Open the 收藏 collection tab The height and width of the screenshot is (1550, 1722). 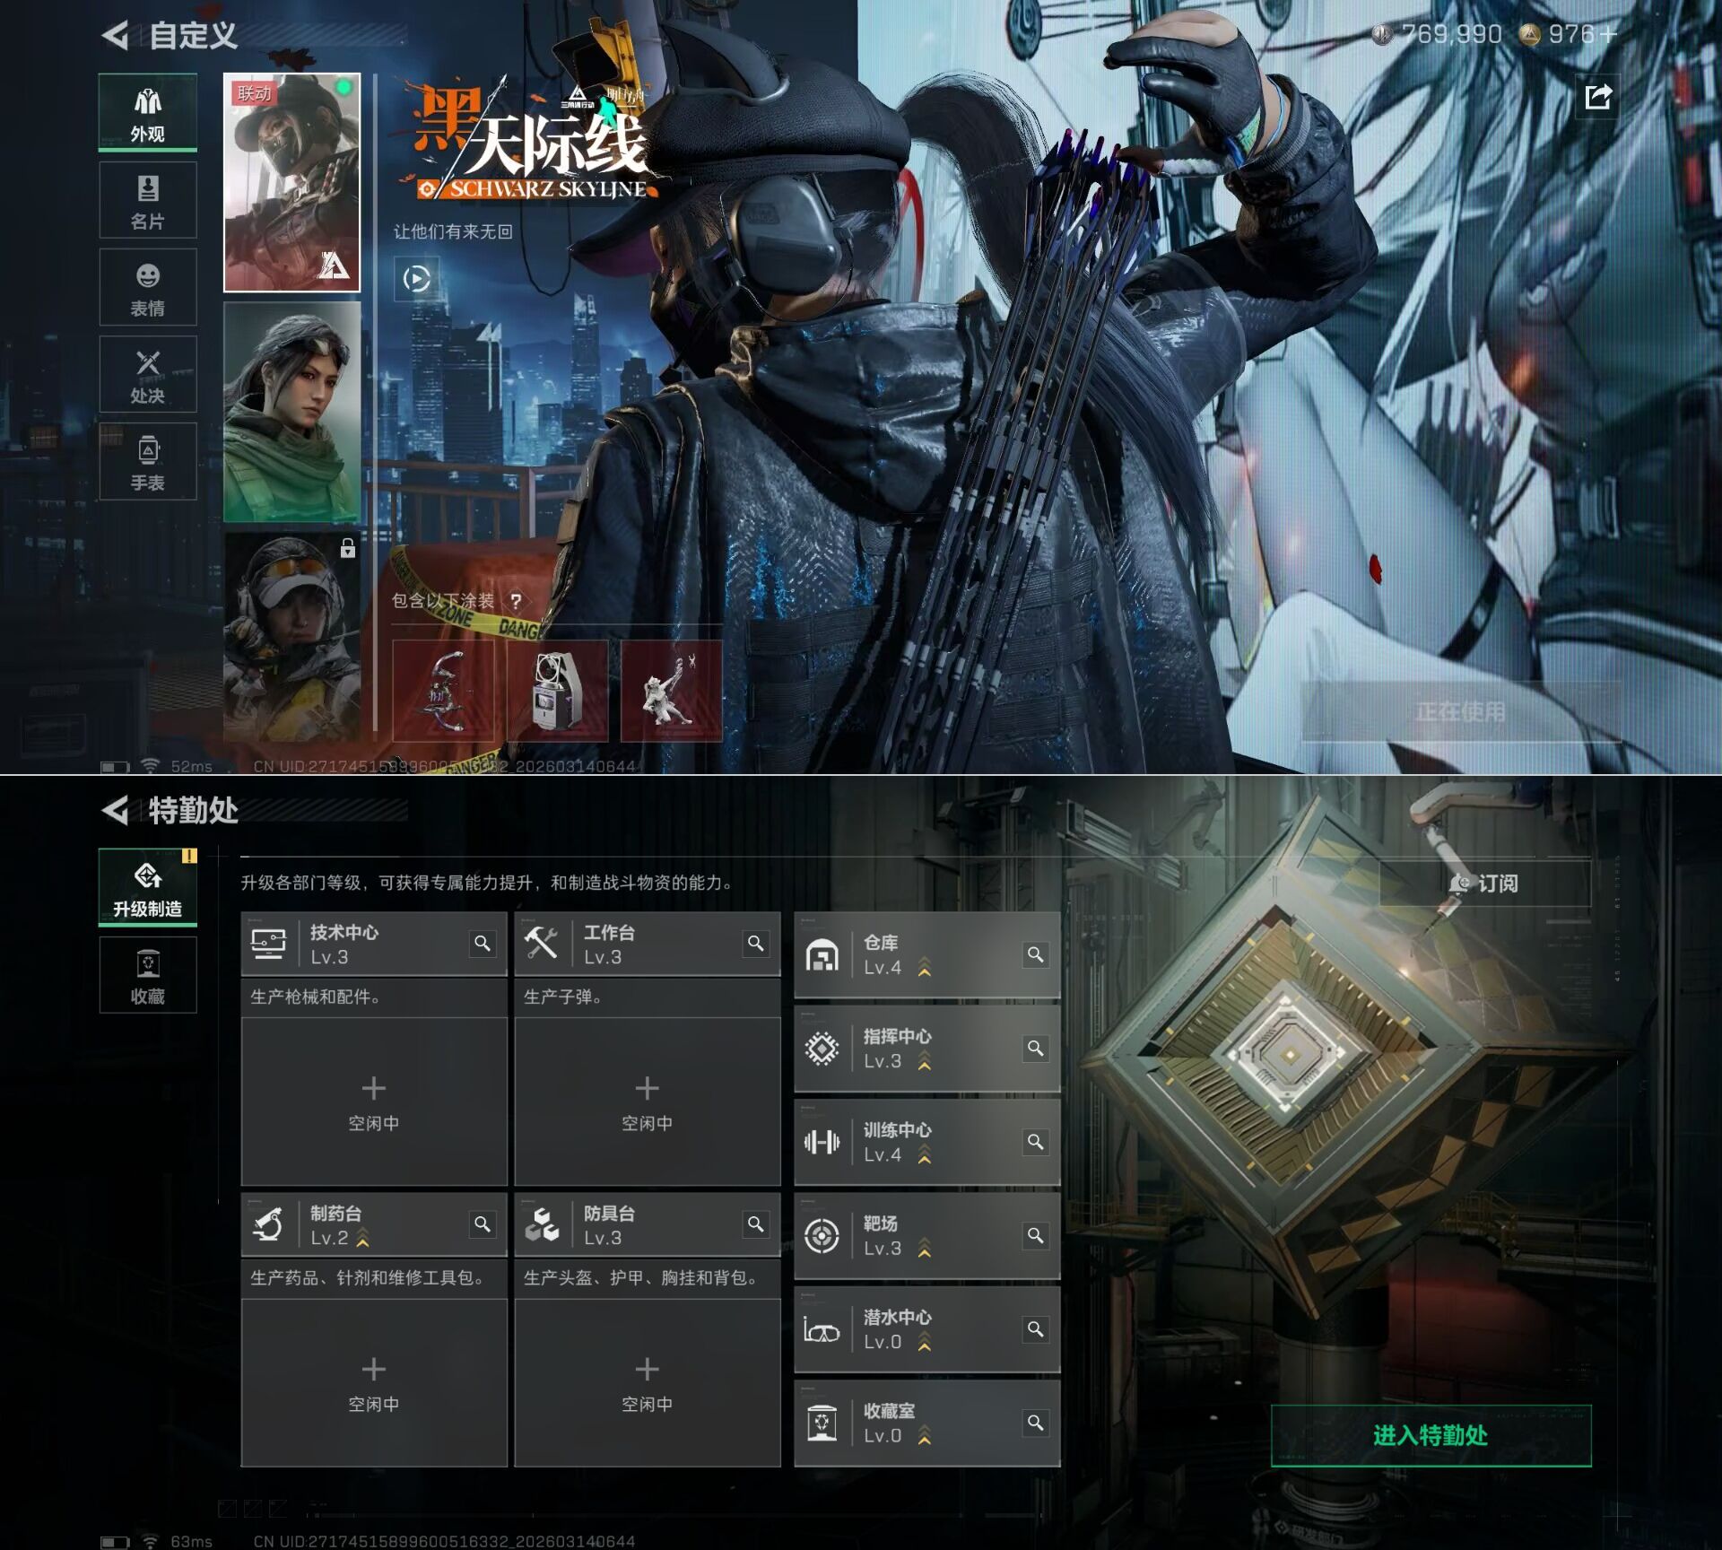pyautogui.click(x=148, y=975)
